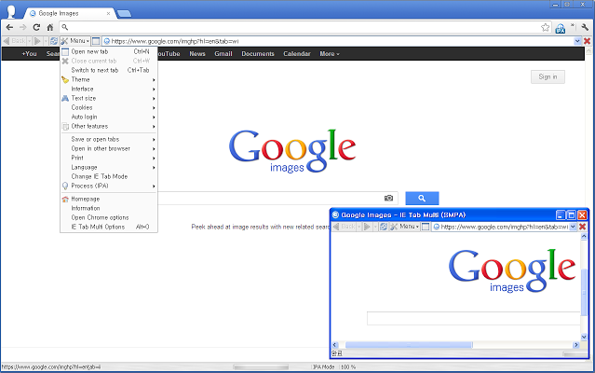
Task: Open Menu dropdown in the small popup window
Action: pyautogui.click(x=409, y=227)
